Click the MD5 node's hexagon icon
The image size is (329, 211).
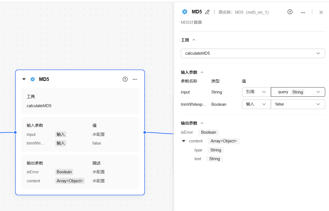(33, 79)
